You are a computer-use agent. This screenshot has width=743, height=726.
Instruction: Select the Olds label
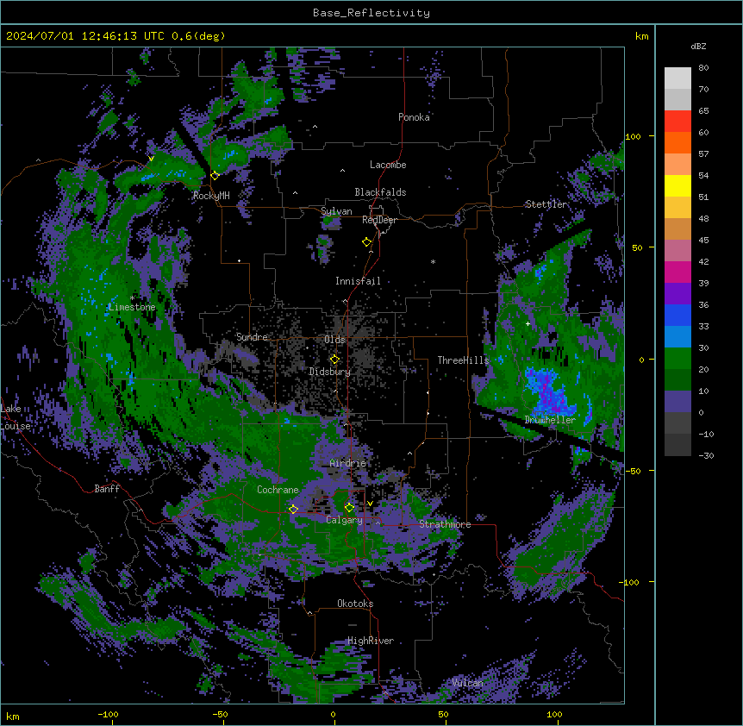click(x=334, y=340)
